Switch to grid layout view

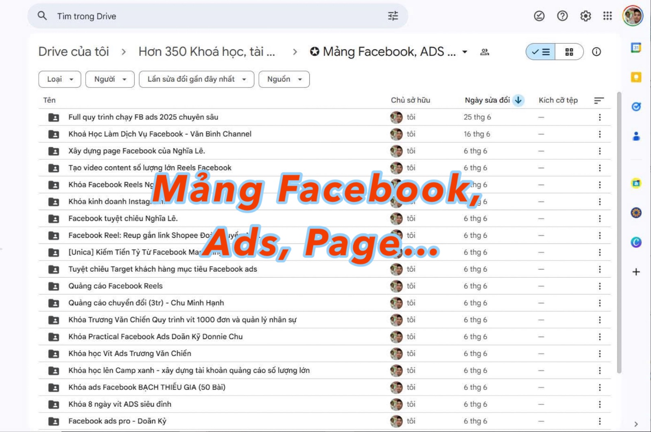[569, 52]
